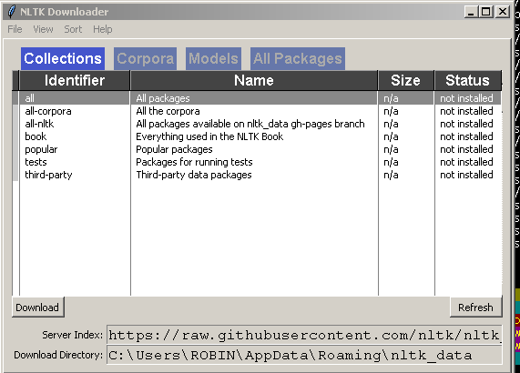Screen dimensions: 520x373
Task: Click 'All packages' name cell
Action: point(163,98)
